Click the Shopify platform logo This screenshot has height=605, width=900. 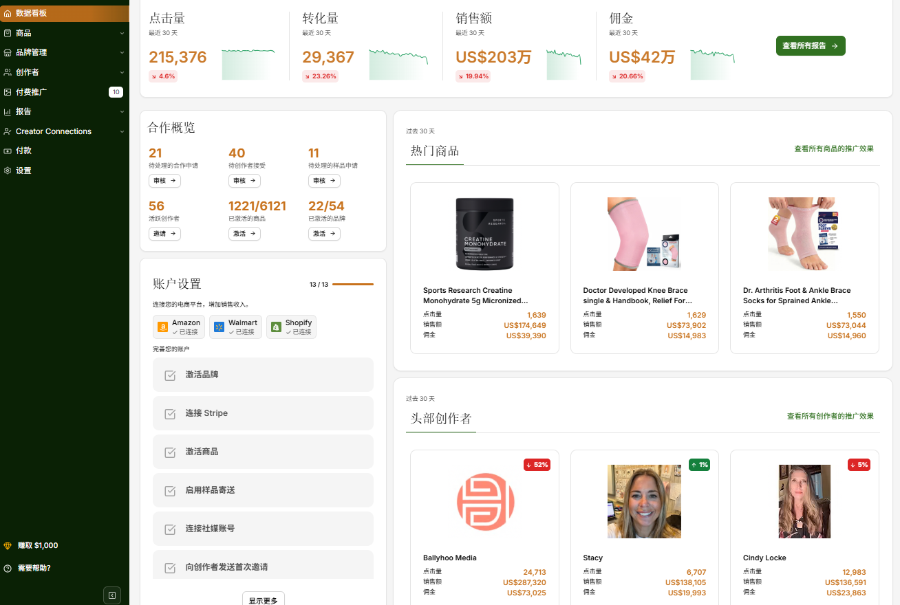pos(276,327)
